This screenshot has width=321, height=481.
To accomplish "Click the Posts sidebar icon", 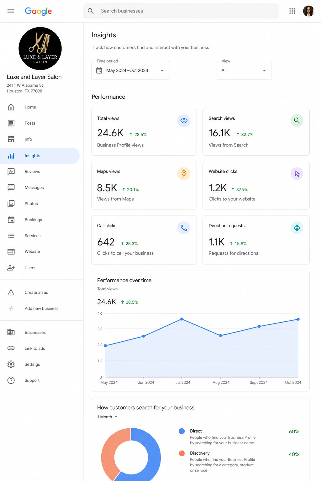I will [11, 123].
